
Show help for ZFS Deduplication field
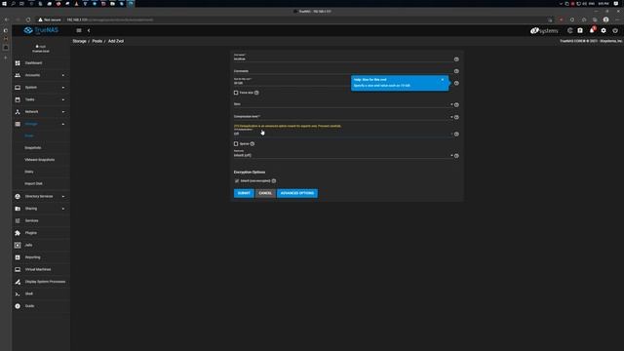456,135
